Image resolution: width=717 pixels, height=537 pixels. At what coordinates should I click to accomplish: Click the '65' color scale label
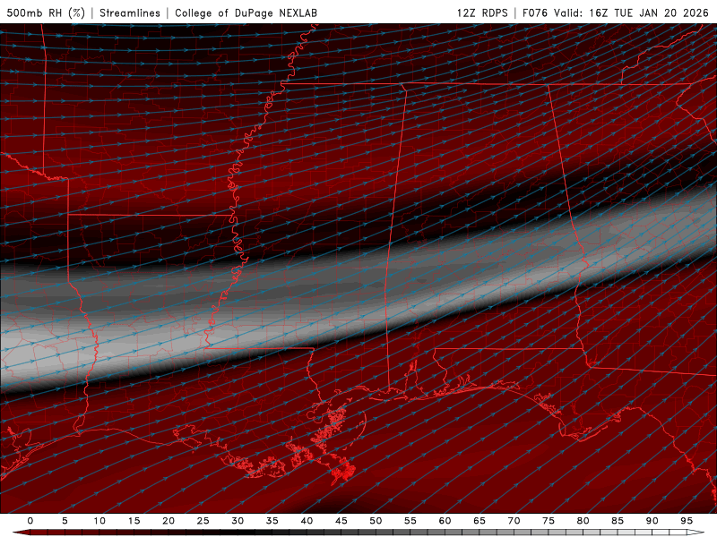click(479, 521)
